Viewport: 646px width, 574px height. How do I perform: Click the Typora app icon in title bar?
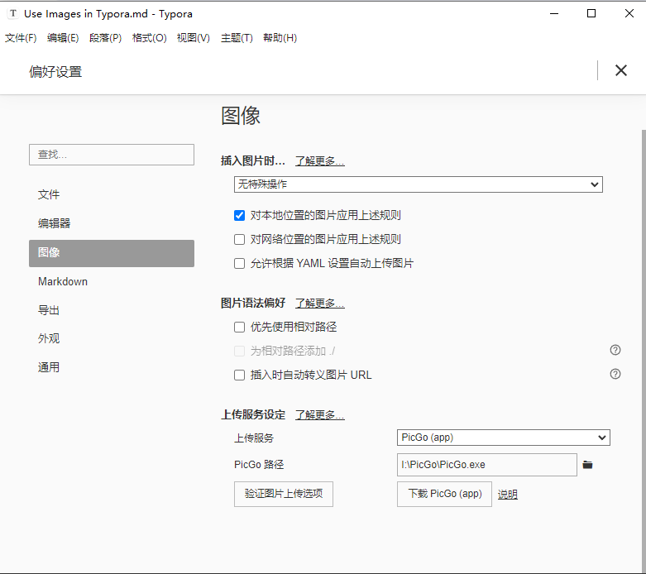tap(12, 14)
